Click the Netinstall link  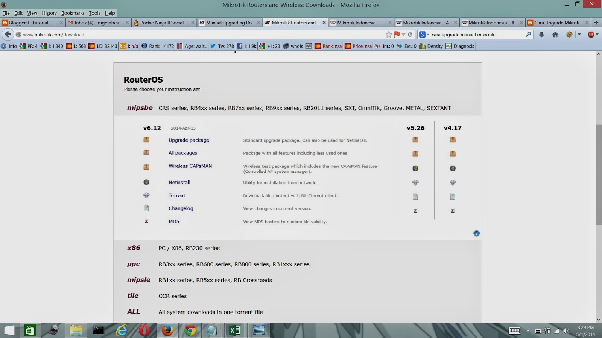pyautogui.click(x=179, y=182)
